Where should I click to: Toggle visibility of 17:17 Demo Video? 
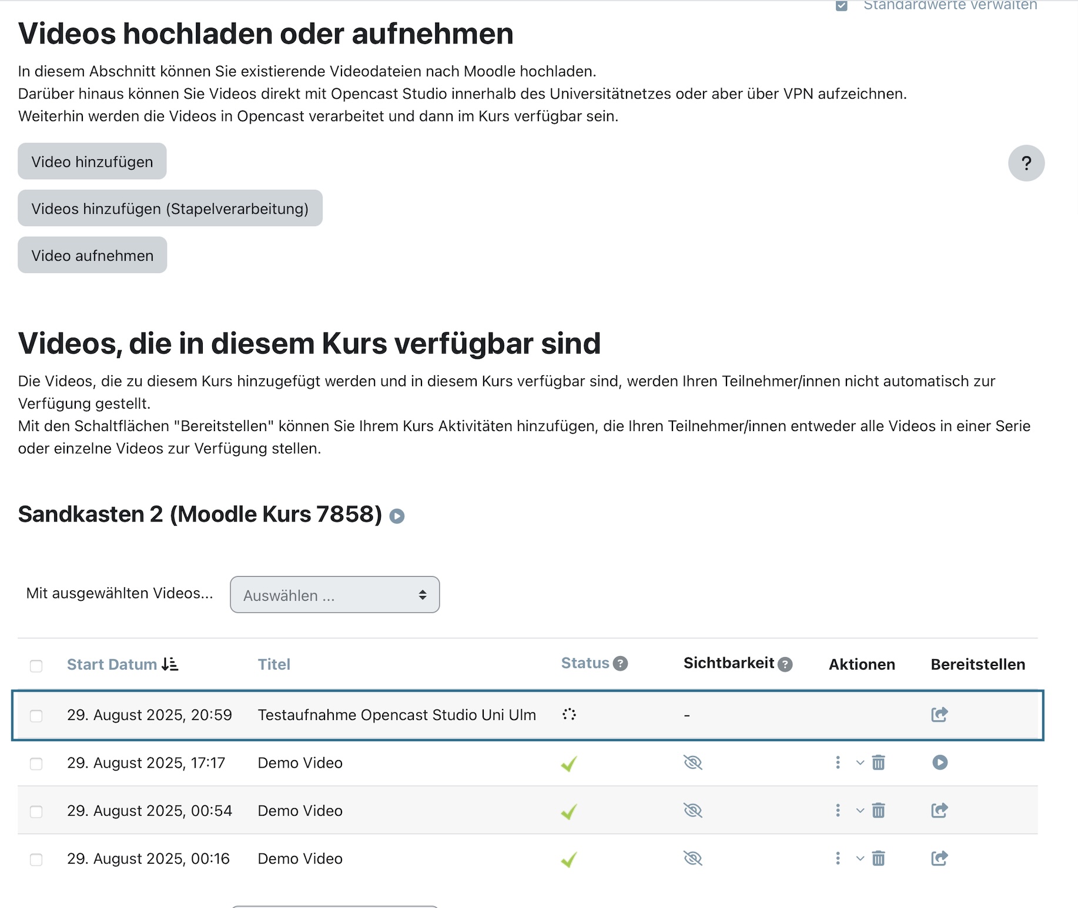(693, 763)
